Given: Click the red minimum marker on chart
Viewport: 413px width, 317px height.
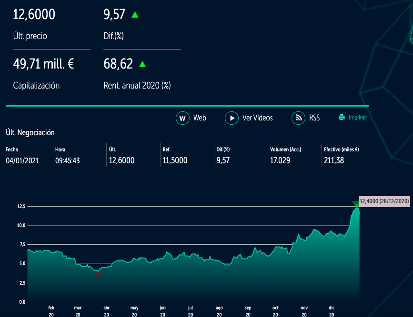Looking at the screenshot, I should click(x=98, y=273).
